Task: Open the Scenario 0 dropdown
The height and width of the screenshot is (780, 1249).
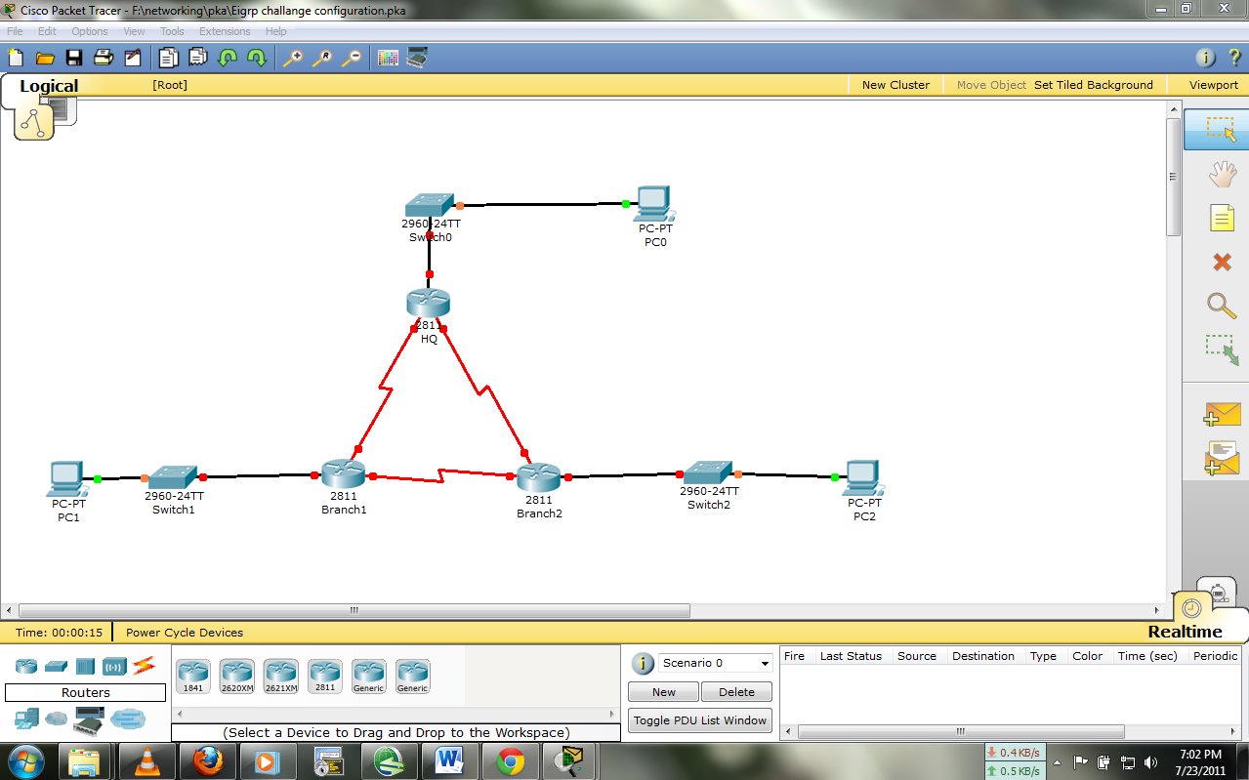Action: (x=716, y=663)
